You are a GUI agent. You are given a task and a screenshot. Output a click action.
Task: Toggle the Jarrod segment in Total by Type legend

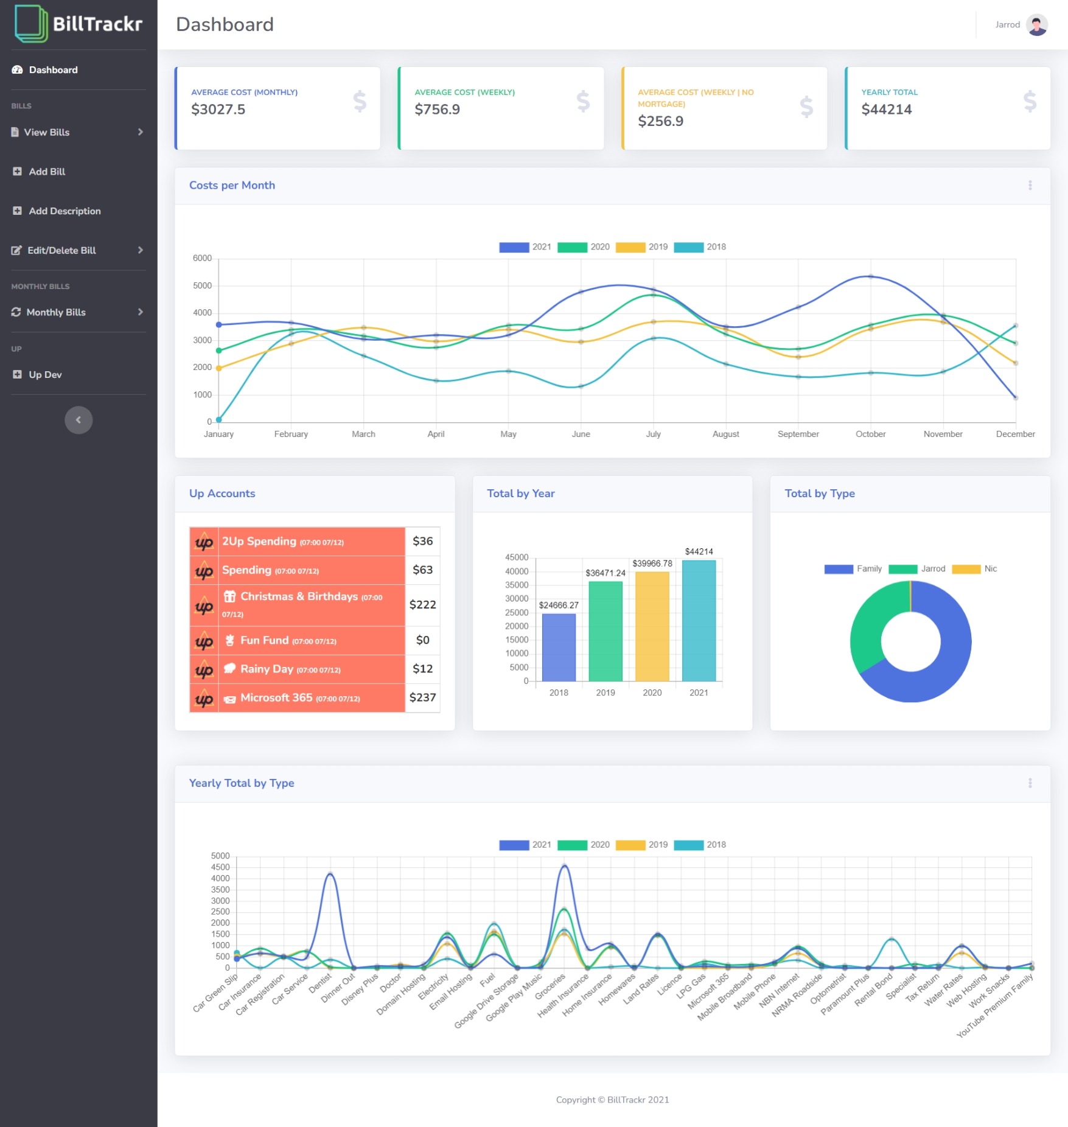pos(916,569)
